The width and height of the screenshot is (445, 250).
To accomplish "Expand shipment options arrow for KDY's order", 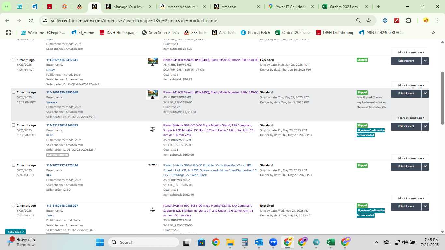I will tap(425, 166).
